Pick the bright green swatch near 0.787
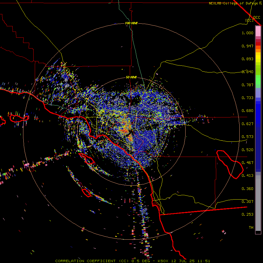Screen dimensions: 263x263 (258, 80)
